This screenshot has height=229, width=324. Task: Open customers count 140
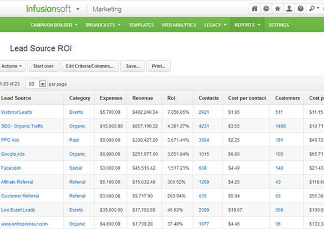tap(279, 168)
